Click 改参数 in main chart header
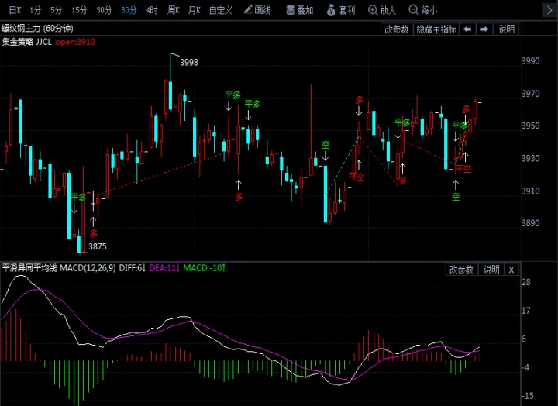558x406 pixels. pos(397,29)
